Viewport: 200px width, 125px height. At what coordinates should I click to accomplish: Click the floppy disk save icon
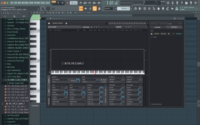pos(186,3)
